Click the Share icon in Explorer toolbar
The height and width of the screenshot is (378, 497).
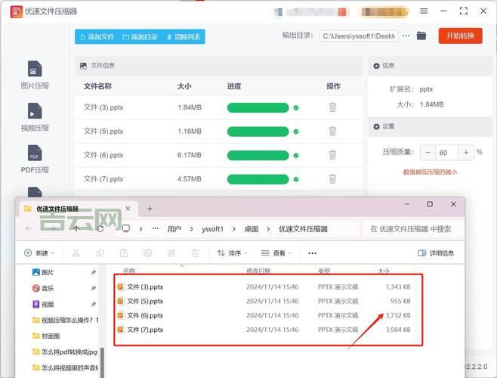click(171, 253)
